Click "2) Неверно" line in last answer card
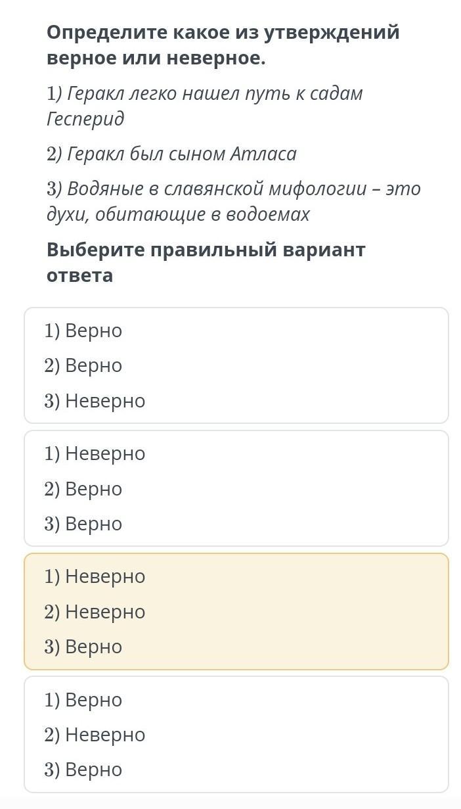Screen dimensions: 461x809 coord(95,735)
